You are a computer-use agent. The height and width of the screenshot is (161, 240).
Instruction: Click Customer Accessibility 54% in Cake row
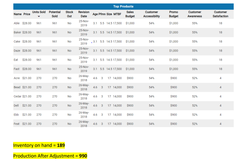point(151,42)
